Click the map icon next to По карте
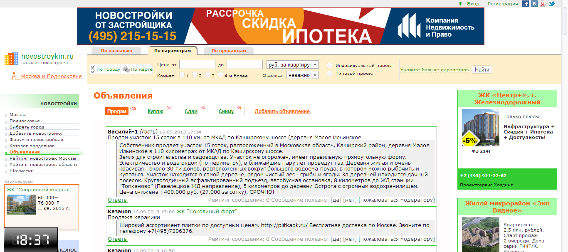This screenshot has height=252, width=568. 126,69
